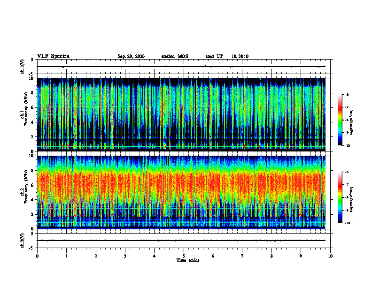The height and width of the screenshot is (287, 372).
Task: Click the VLF Spectra title text
Action: [x=53, y=56]
